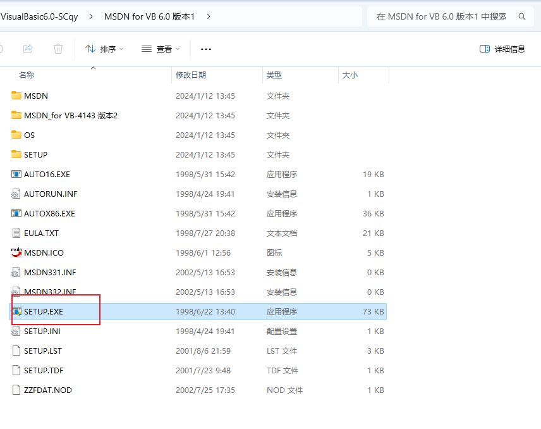Click MSDN for VB 6.0 版本1 breadcrumb
Viewport: 541px width, 429px height.
149,16
